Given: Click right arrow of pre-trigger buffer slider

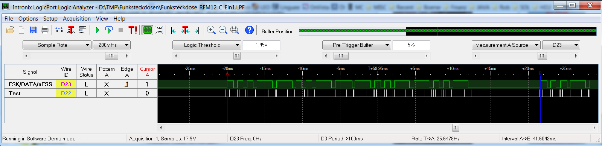Looking at the screenshot, I should 427,56.
